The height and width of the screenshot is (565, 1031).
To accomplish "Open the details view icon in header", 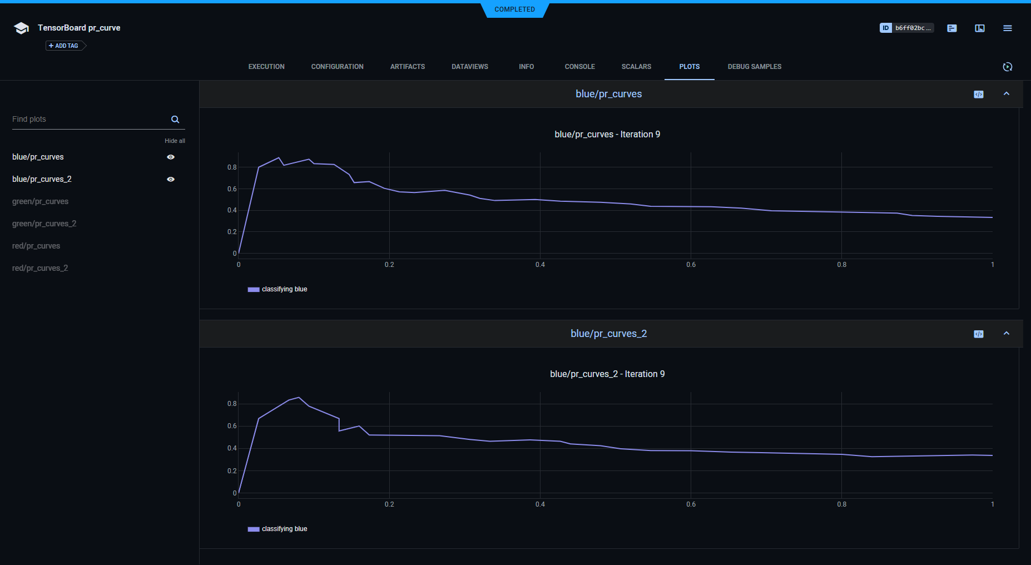I will click(x=980, y=28).
